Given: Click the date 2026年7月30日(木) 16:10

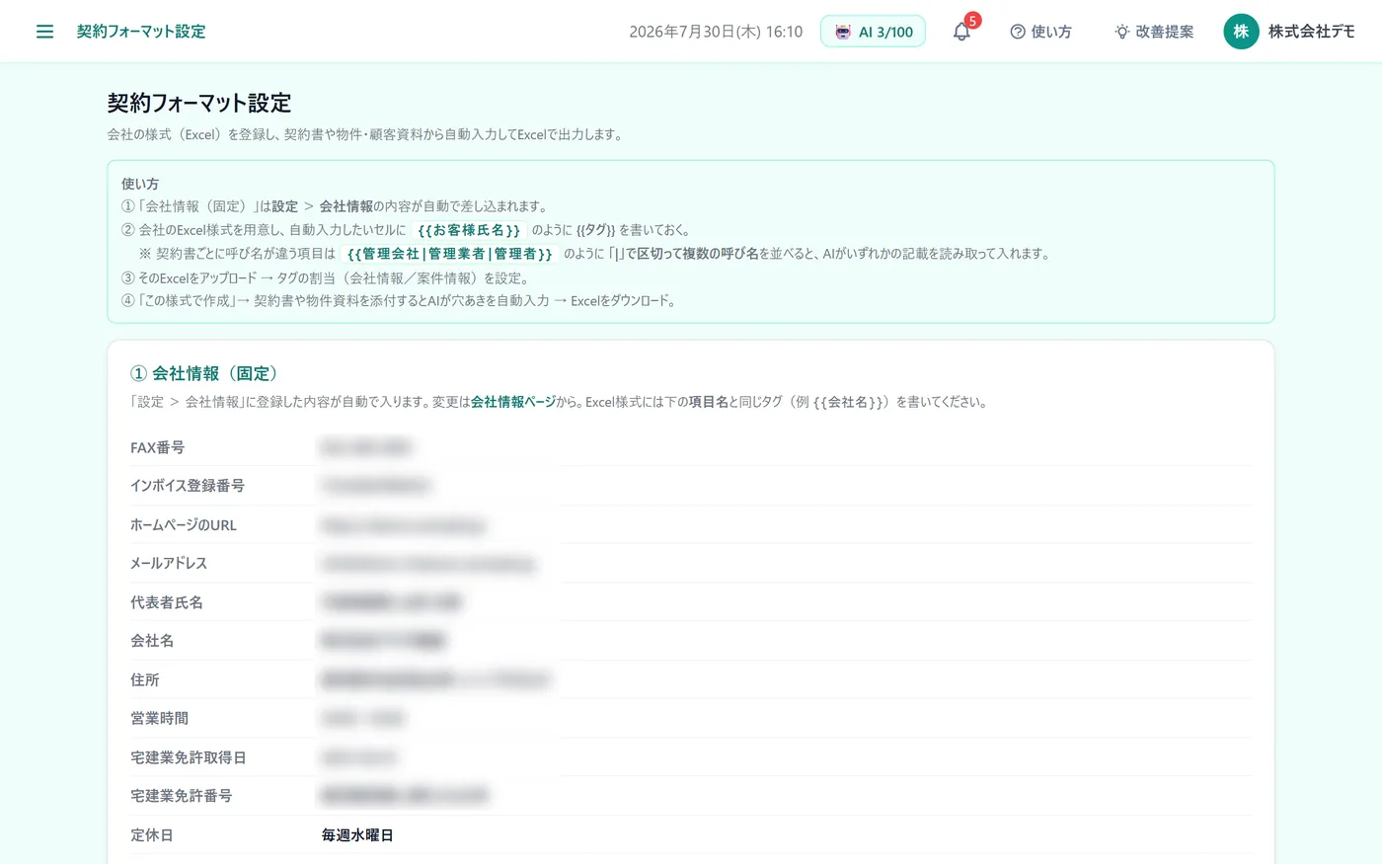Looking at the screenshot, I should (716, 32).
